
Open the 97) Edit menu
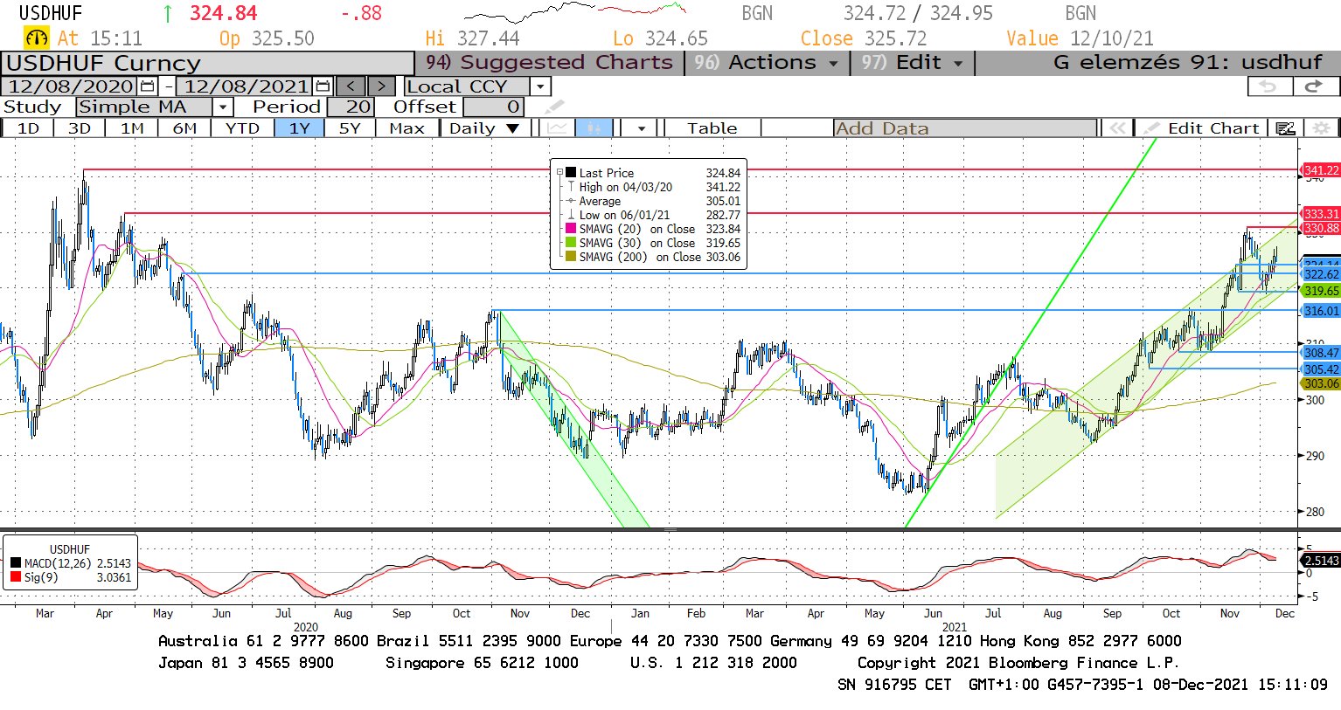(912, 63)
